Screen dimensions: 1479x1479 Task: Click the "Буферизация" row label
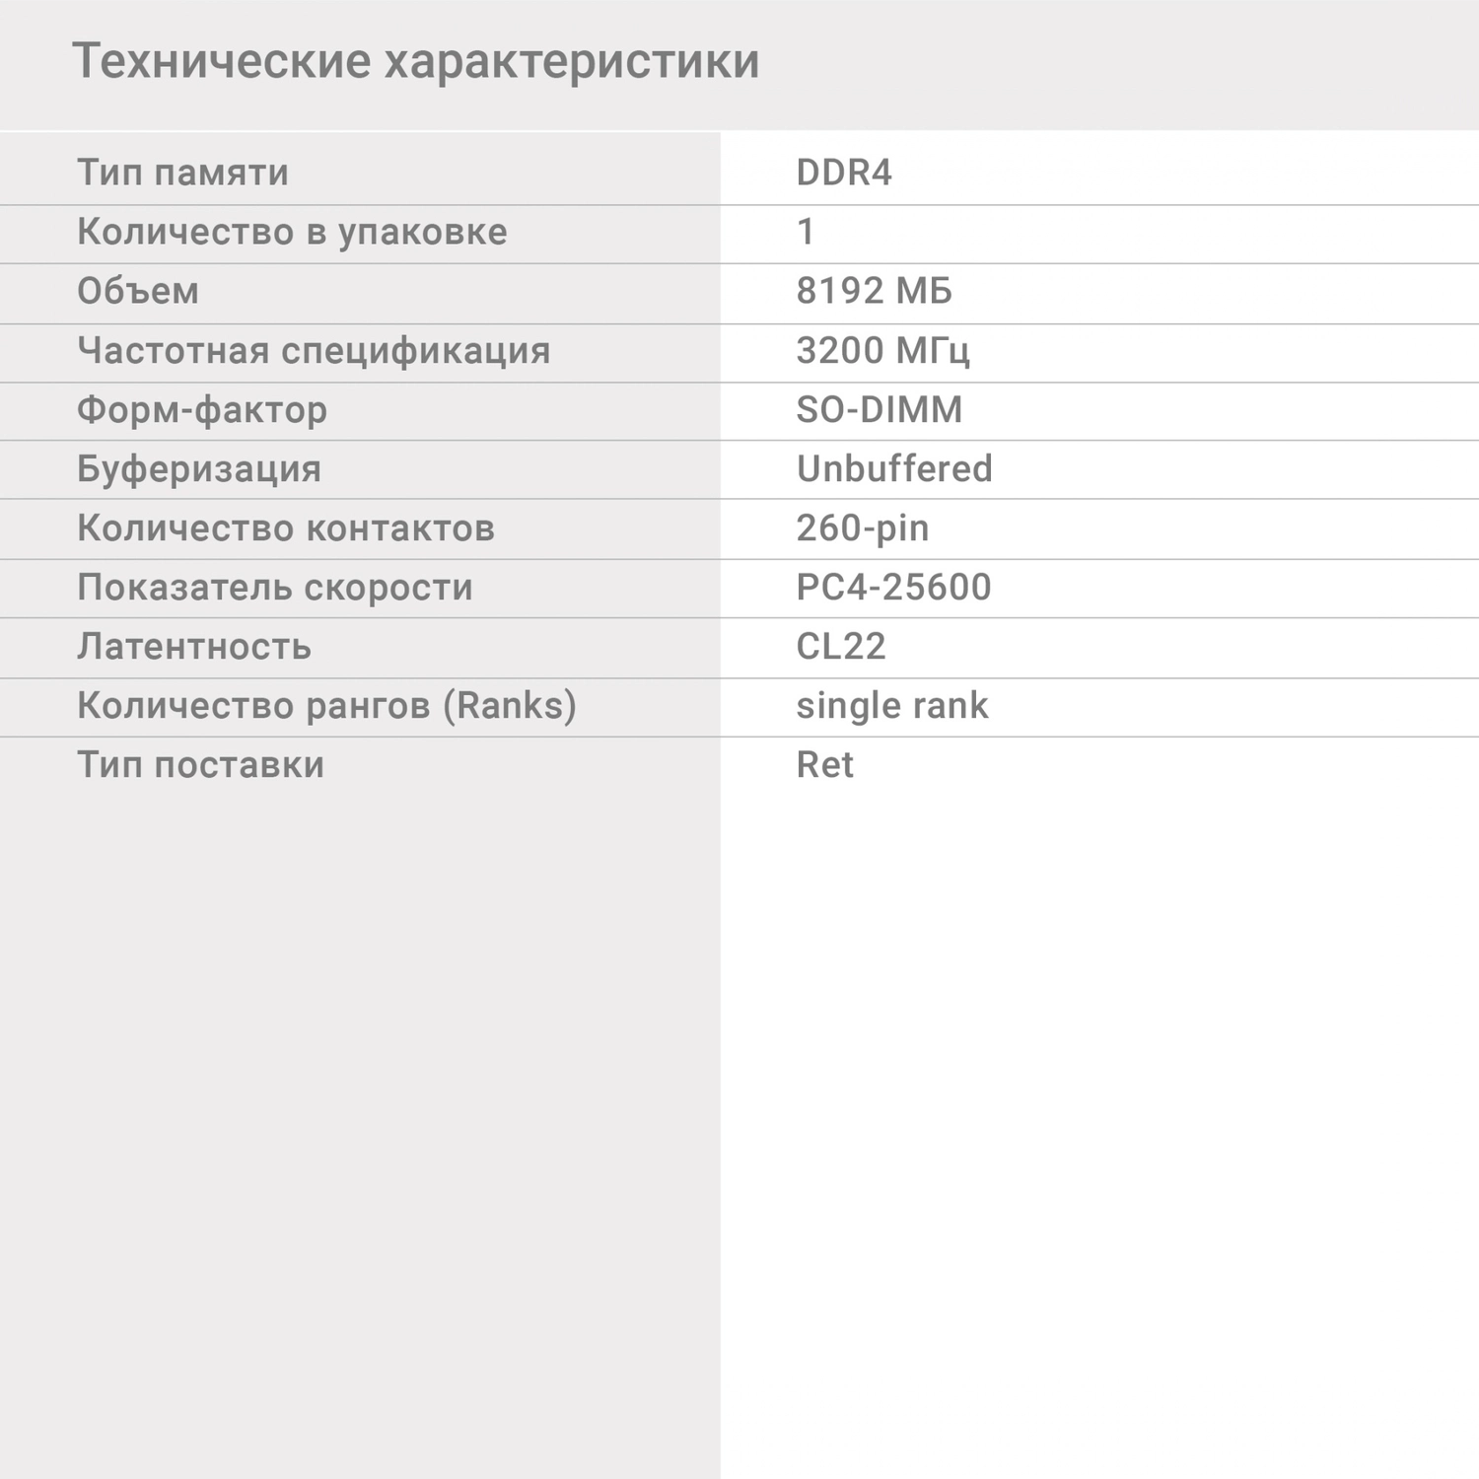click(199, 468)
